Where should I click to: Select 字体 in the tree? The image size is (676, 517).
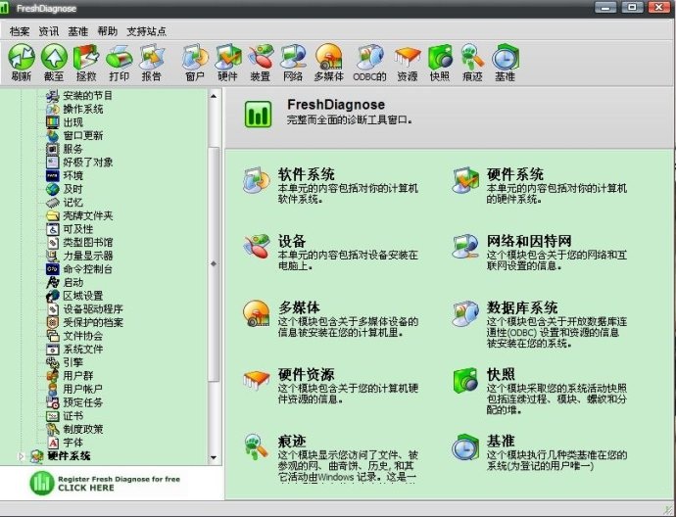click(72, 443)
